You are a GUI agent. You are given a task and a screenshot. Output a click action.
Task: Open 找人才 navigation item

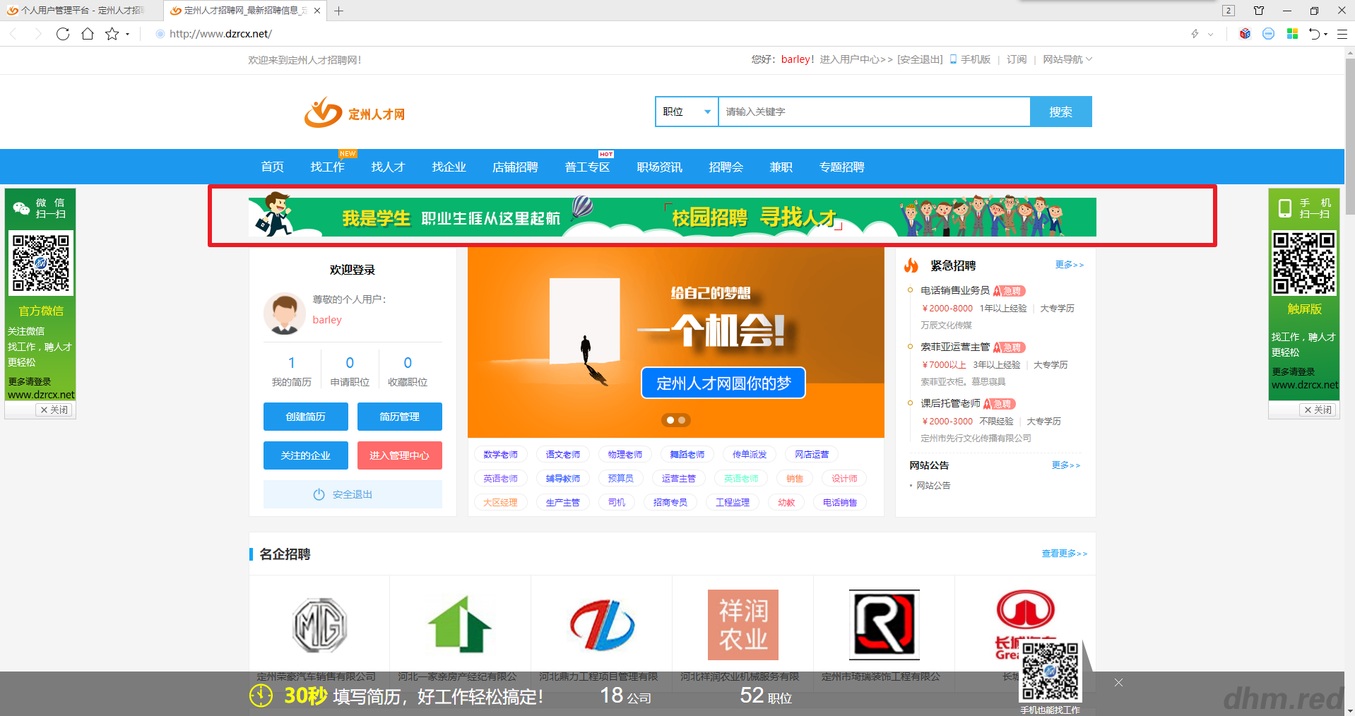point(388,167)
